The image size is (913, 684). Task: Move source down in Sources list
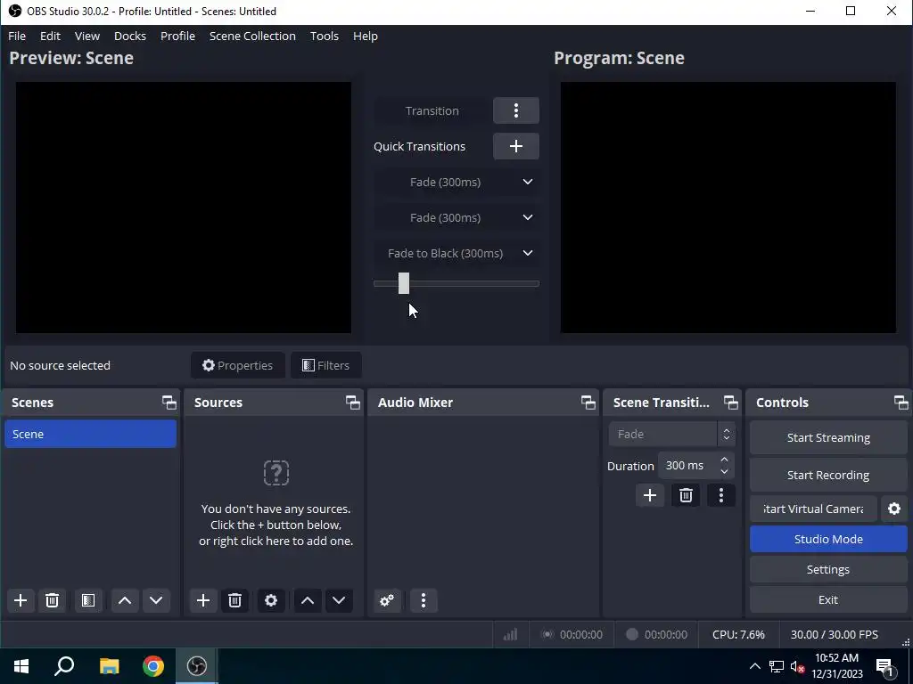[339, 600]
